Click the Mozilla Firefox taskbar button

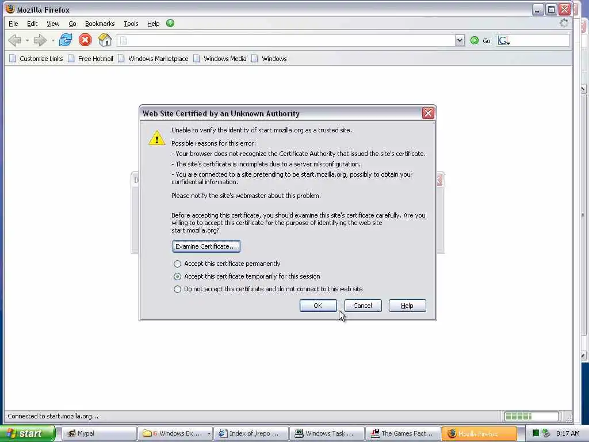click(x=479, y=433)
